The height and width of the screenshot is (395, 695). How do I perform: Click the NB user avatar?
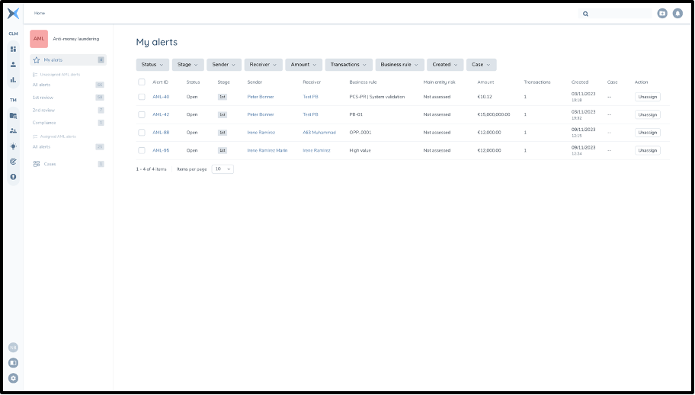pos(13,348)
